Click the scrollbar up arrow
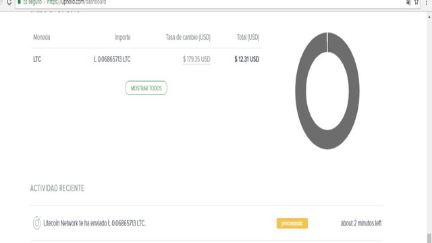 [429, 17]
